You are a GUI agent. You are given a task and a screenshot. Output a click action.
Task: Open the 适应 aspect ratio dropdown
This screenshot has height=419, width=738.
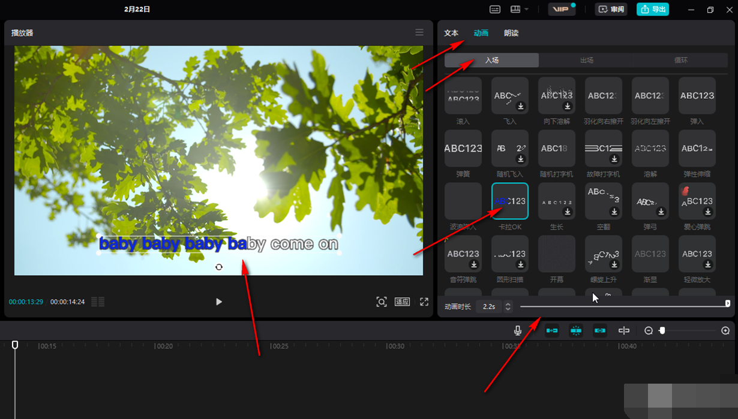(x=402, y=302)
